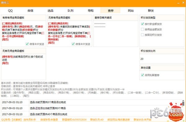Open the 导购 tab
186x122 pixels.
91,11
